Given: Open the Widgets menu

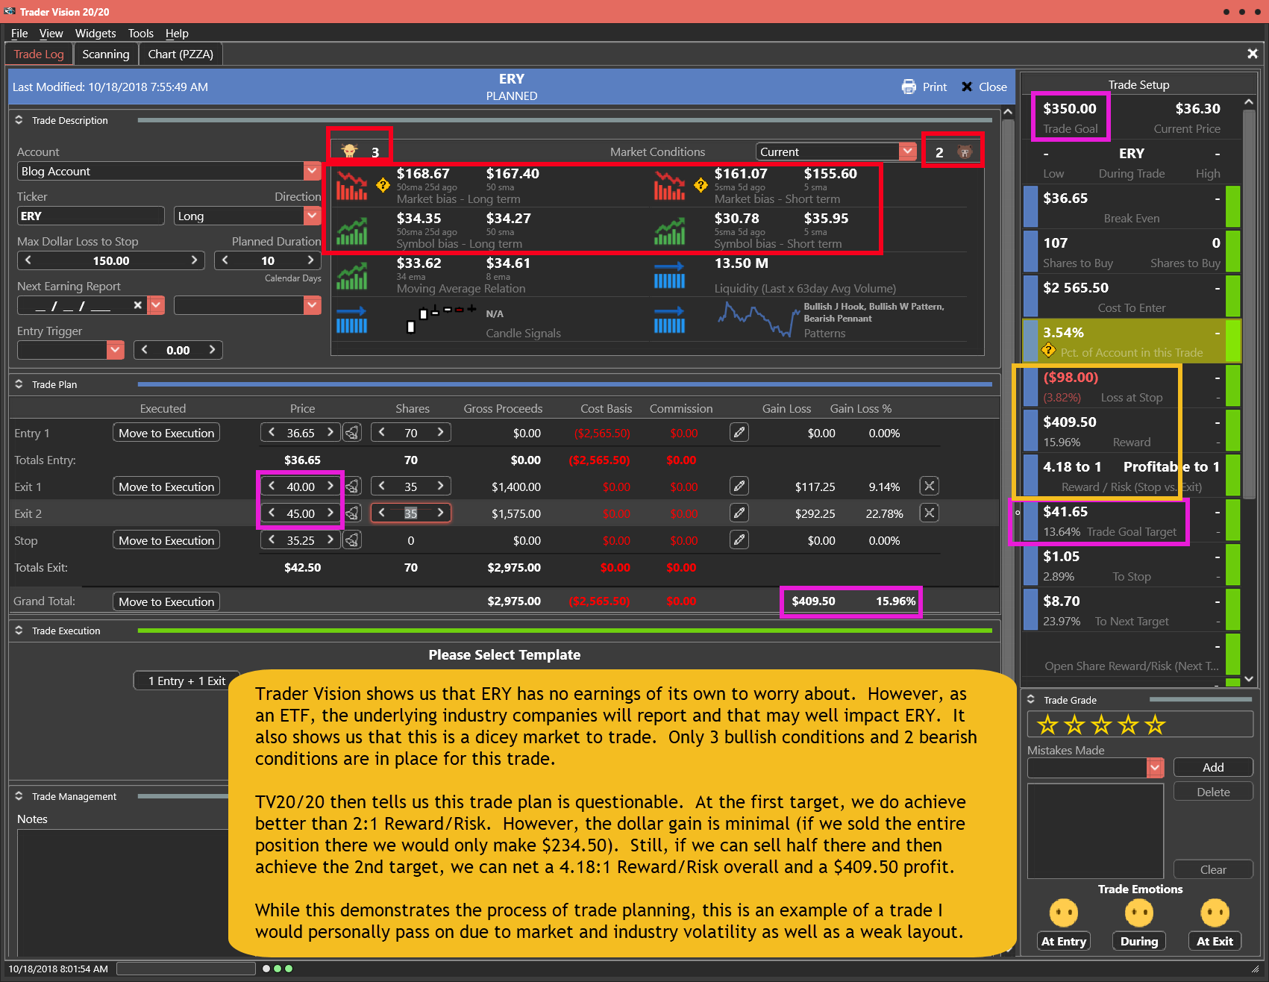Looking at the screenshot, I should pyautogui.click(x=95, y=34).
